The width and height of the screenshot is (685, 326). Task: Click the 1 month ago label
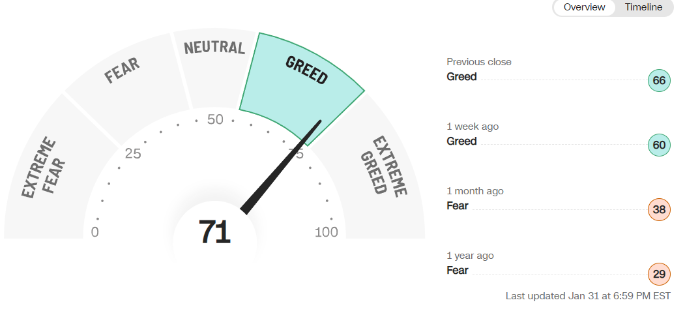475,191
